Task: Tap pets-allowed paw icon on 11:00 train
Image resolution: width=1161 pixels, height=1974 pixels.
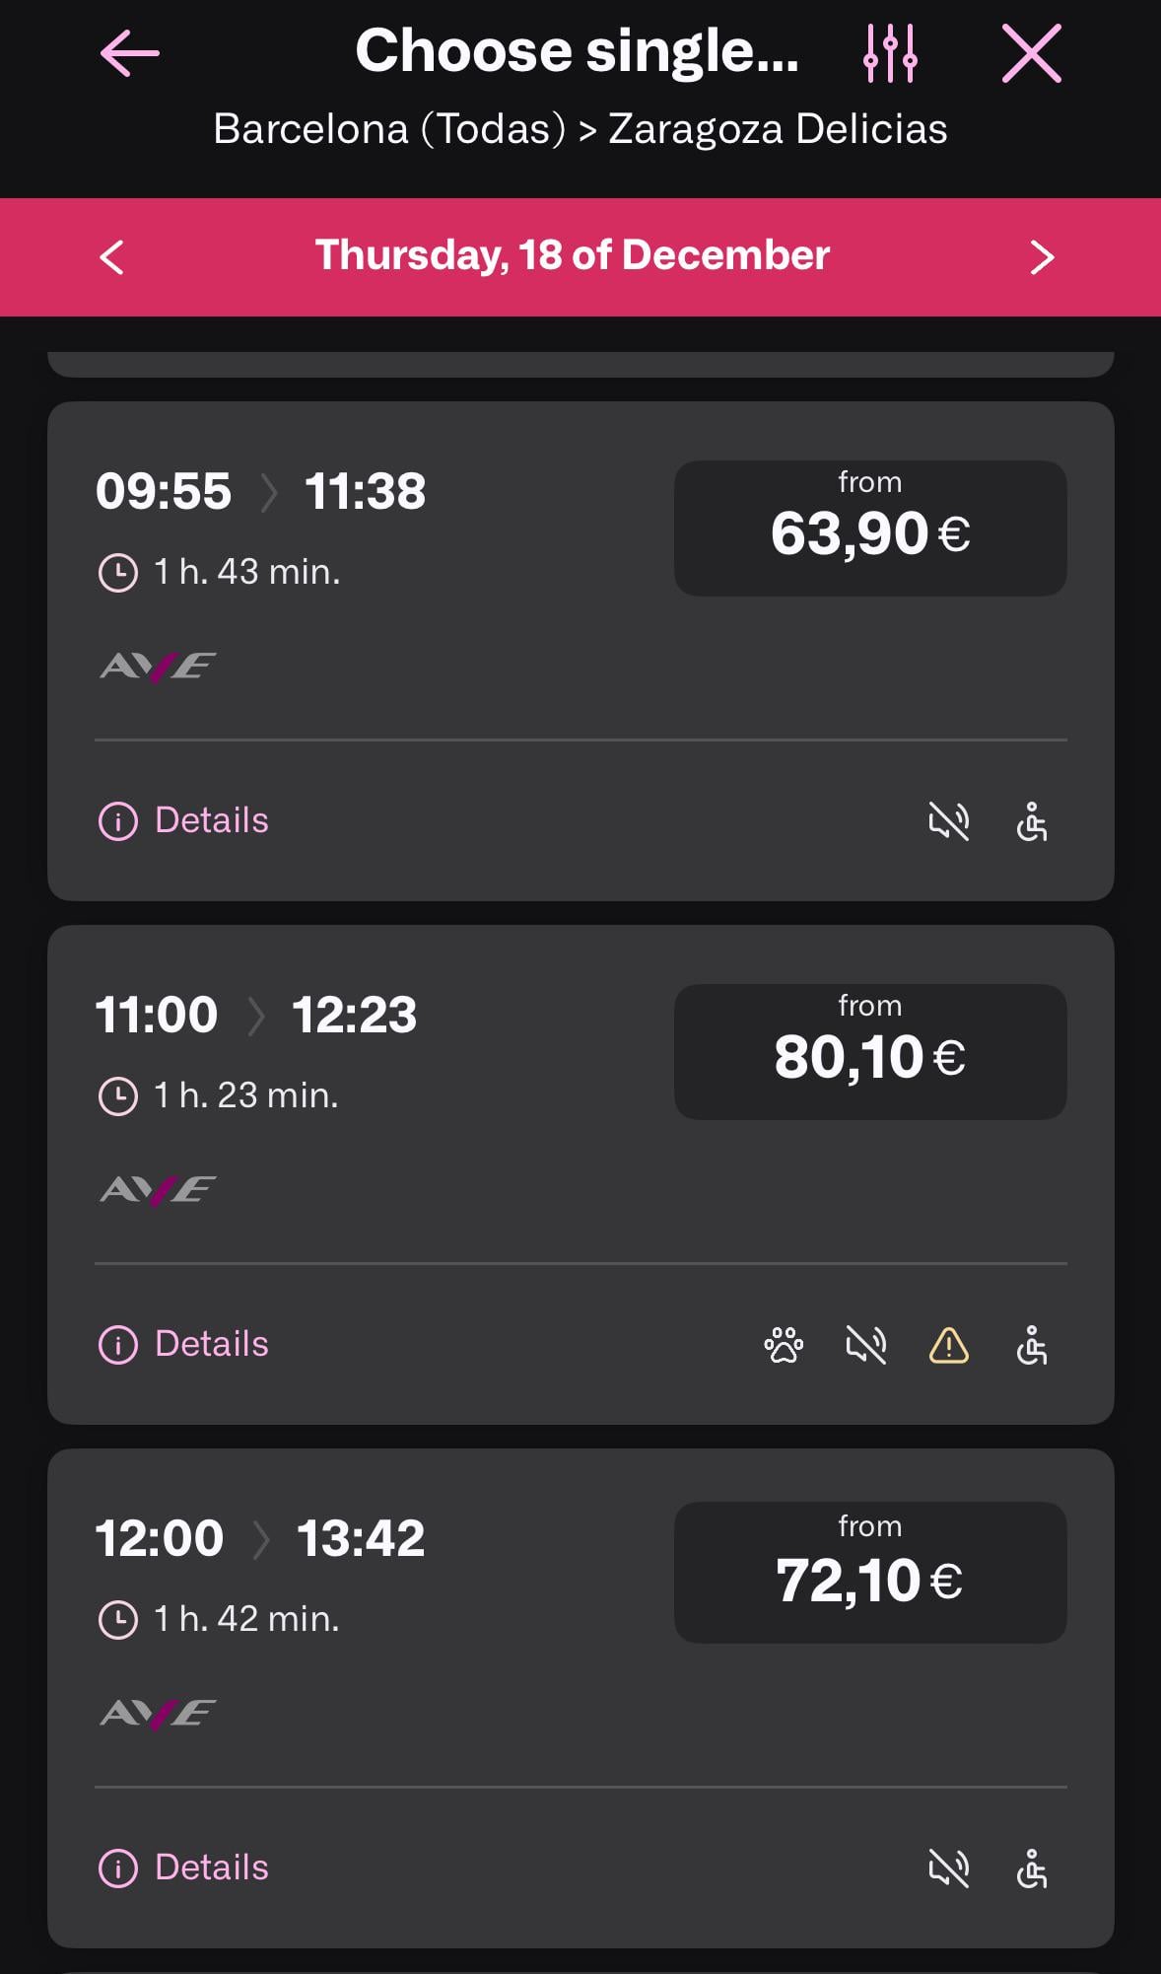Action: [x=784, y=1345]
